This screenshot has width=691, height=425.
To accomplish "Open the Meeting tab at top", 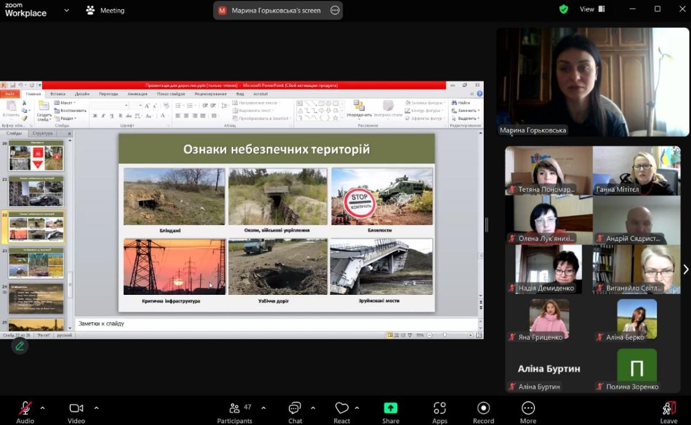I will [105, 10].
